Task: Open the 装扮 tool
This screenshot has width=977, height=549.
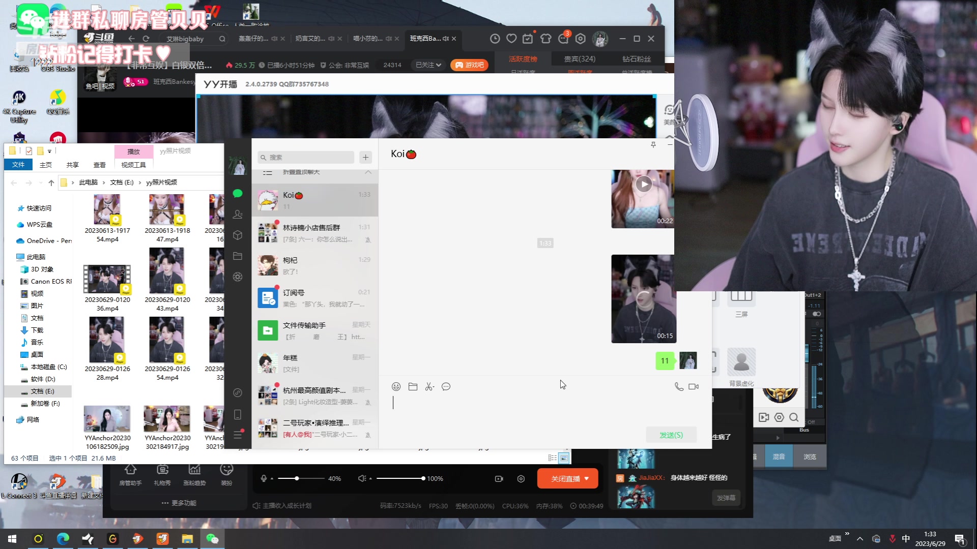Action: (x=226, y=475)
